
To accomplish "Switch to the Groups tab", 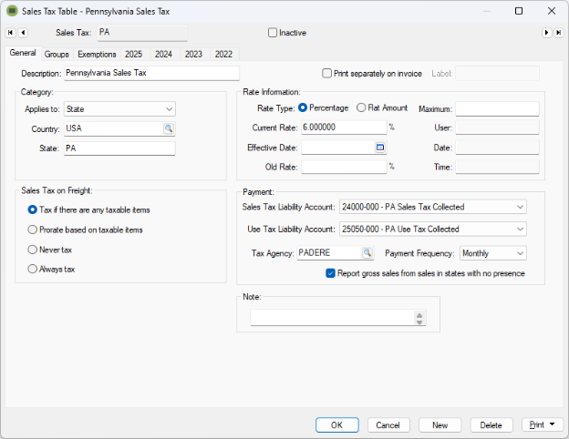I will 57,55.
